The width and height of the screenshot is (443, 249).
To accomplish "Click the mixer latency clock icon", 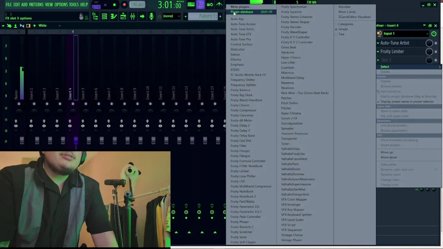I will (x=434, y=34).
